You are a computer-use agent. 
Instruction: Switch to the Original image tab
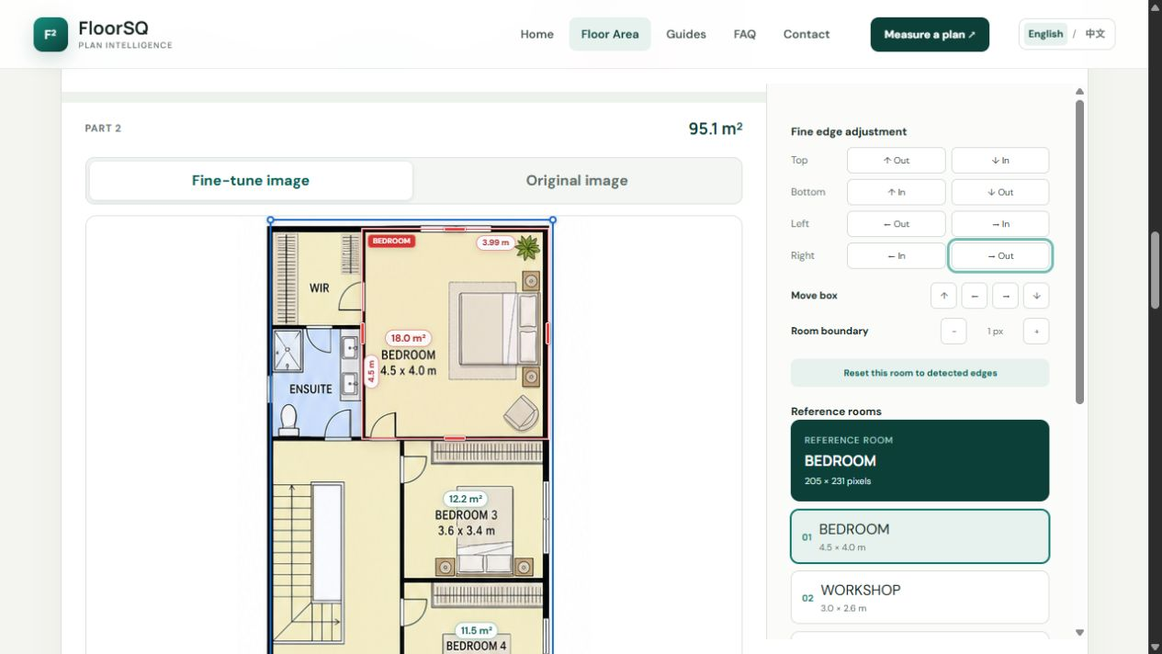577,181
